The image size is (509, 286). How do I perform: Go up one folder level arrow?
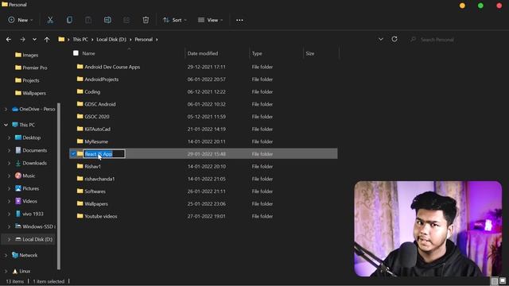[x=47, y=40]
